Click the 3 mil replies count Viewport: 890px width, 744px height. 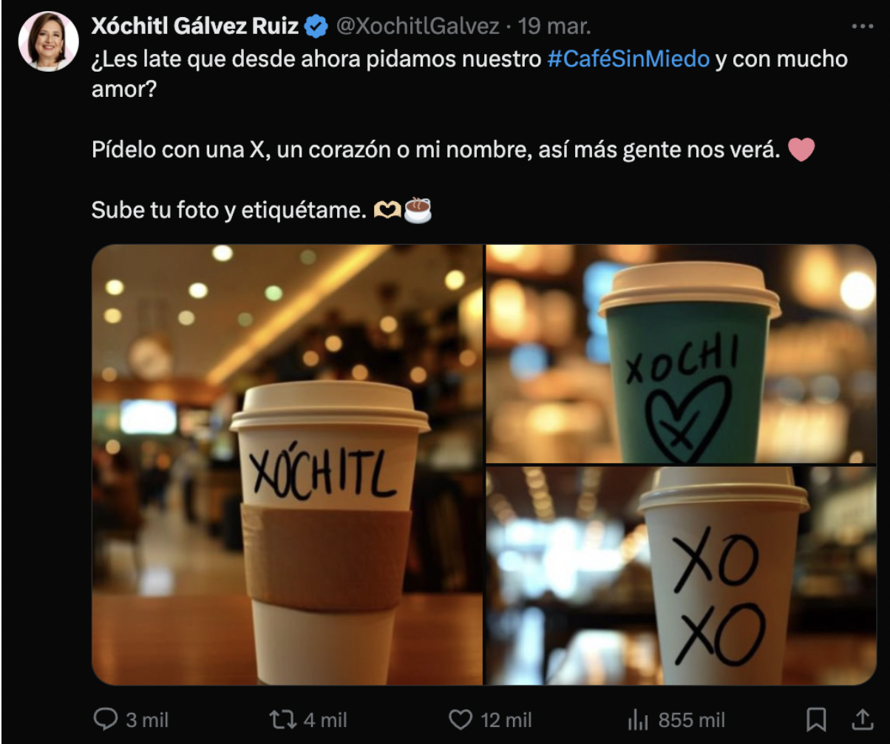point(147,720)
